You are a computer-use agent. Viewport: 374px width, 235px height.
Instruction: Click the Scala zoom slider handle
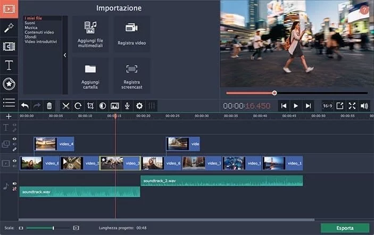click(53, 228)
